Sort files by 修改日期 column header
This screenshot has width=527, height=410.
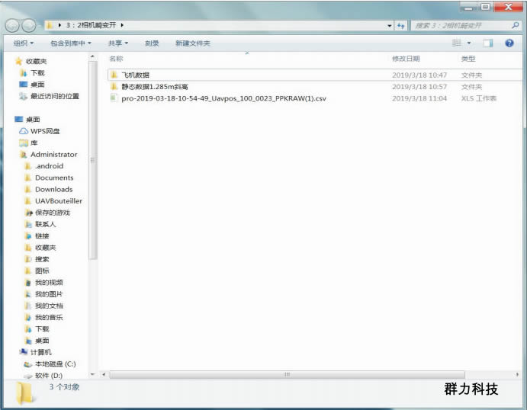(406, 59)
